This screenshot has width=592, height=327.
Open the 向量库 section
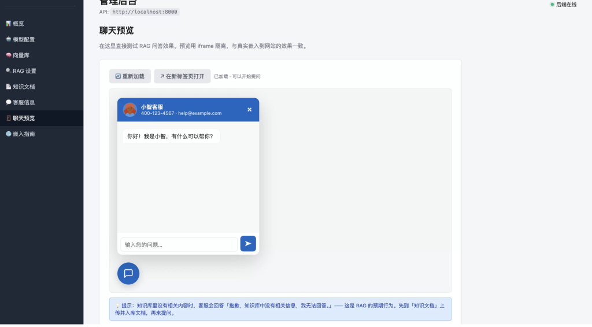pos(42,55)
